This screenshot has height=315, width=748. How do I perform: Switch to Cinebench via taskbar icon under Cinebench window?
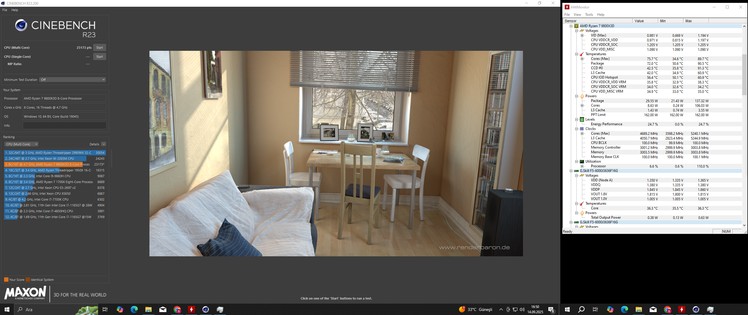pyautogui.click(x=206, y=309)
